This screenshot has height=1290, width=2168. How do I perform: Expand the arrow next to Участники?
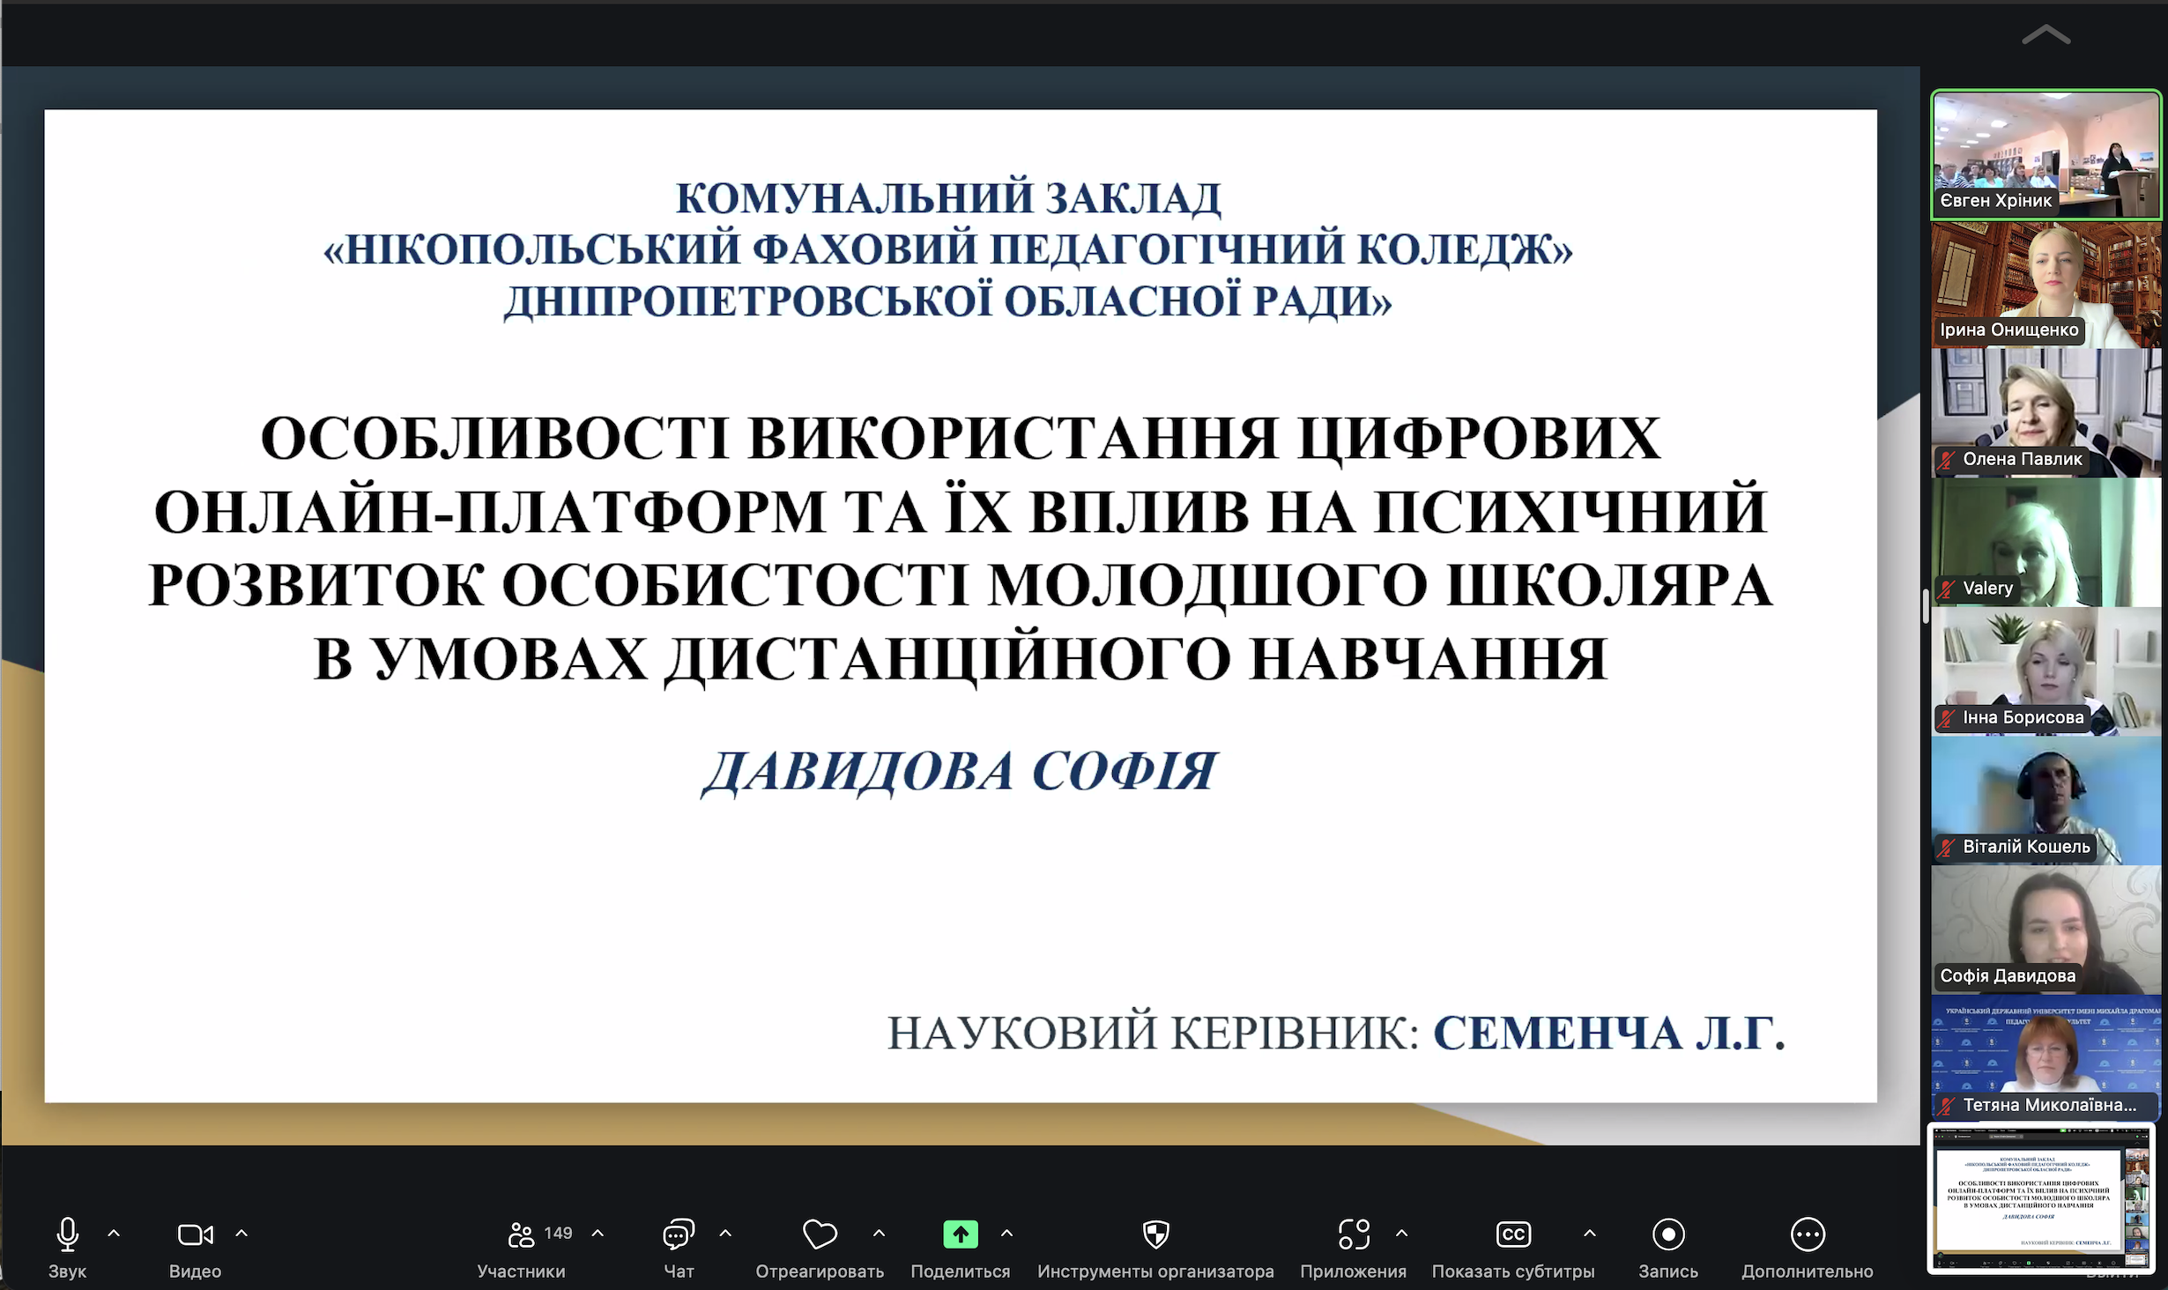[598, 1234]
